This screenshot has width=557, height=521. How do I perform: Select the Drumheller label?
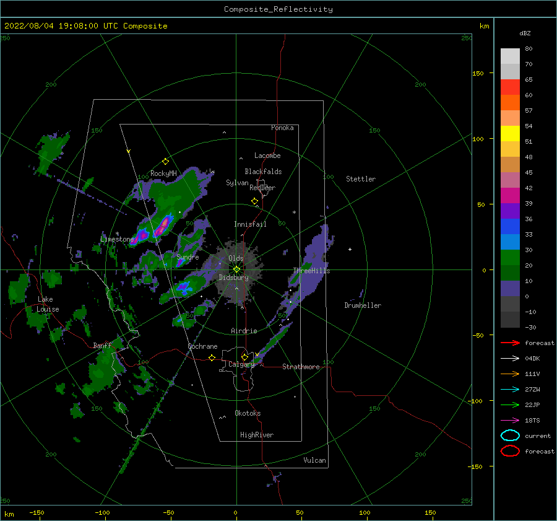coord(363,305)
